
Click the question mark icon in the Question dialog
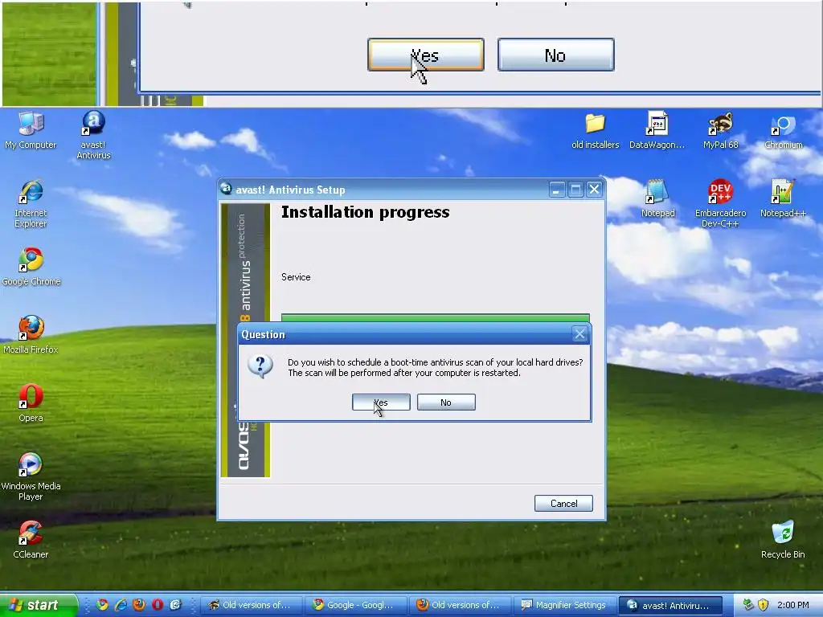(260, 366)
